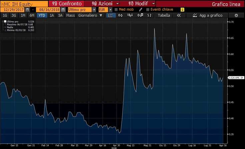Click the Agg a grafico button label

211,15
